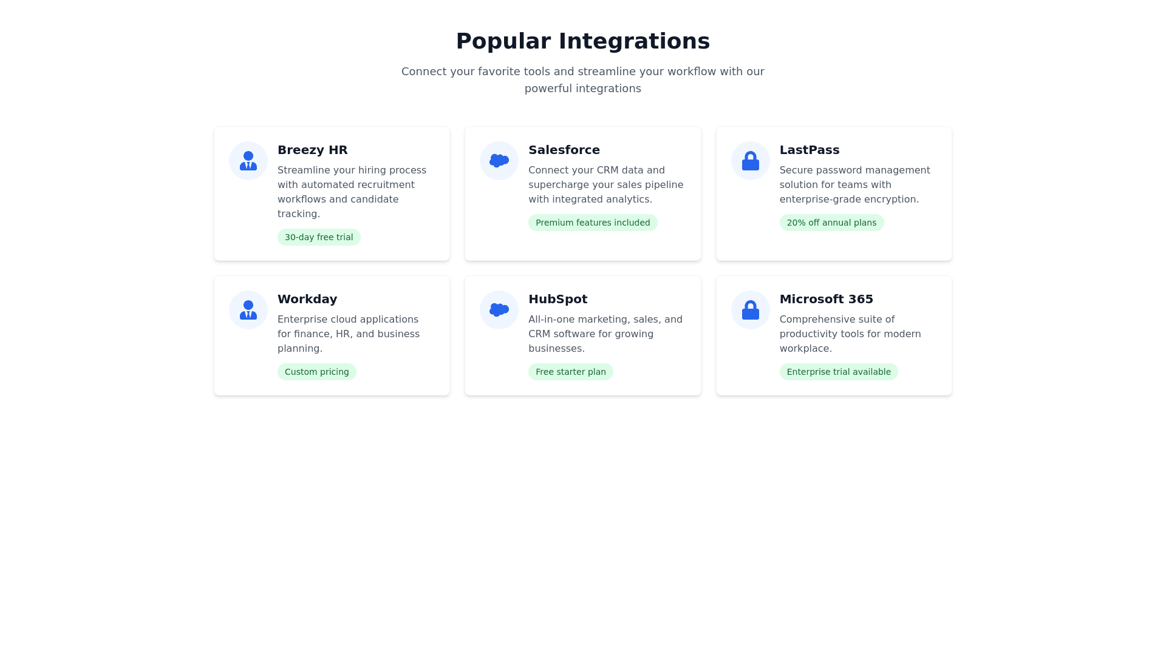
Task: Click the Workday person icon
Action: pyautogui.click(x=248, y=310)
